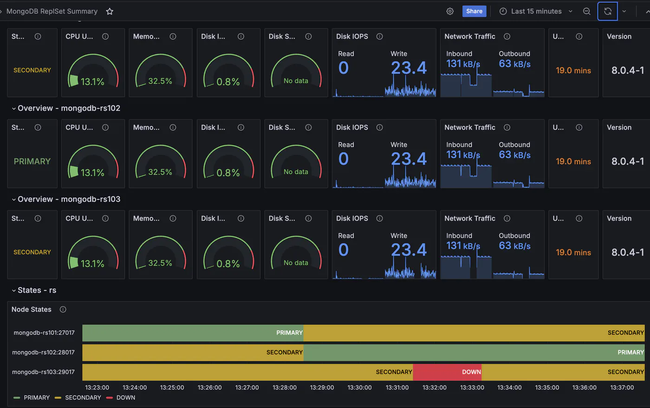
Task: Show info icon of rs102 Disk I/O gauge panel
Action: (241, 127)
